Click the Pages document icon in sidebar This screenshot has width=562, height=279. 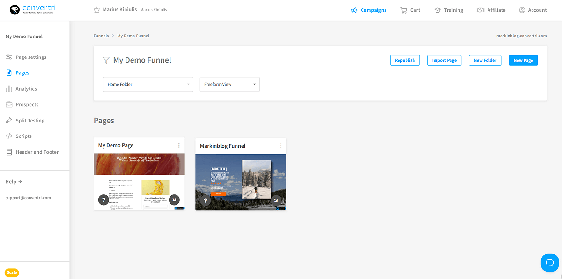pos(9,73)
